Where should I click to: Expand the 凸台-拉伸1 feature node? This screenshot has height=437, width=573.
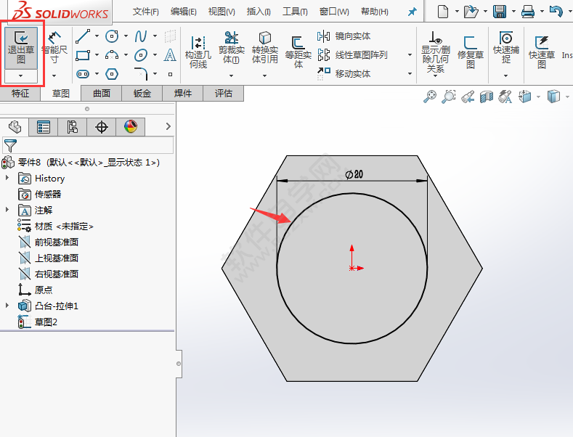tap(7, 305)
